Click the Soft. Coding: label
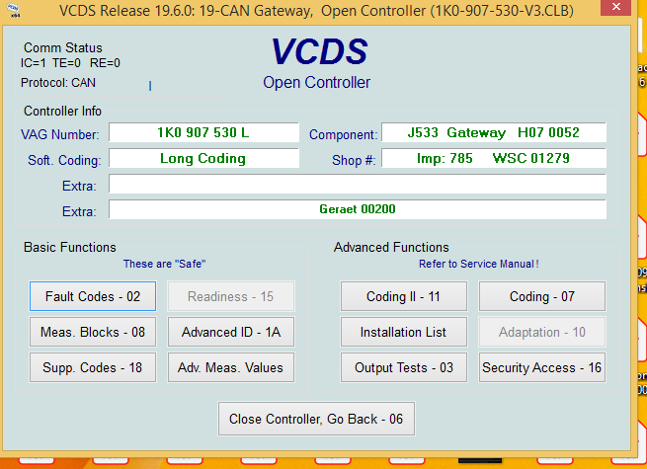Image resolution: width=647 pixels, height=469 pixels. 64,161
